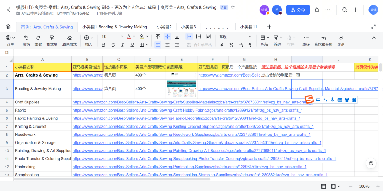Viewport: 383px width, 191px height.
Task: Add a new sheet with the plus tab button
Action: (x=269, y=27)
